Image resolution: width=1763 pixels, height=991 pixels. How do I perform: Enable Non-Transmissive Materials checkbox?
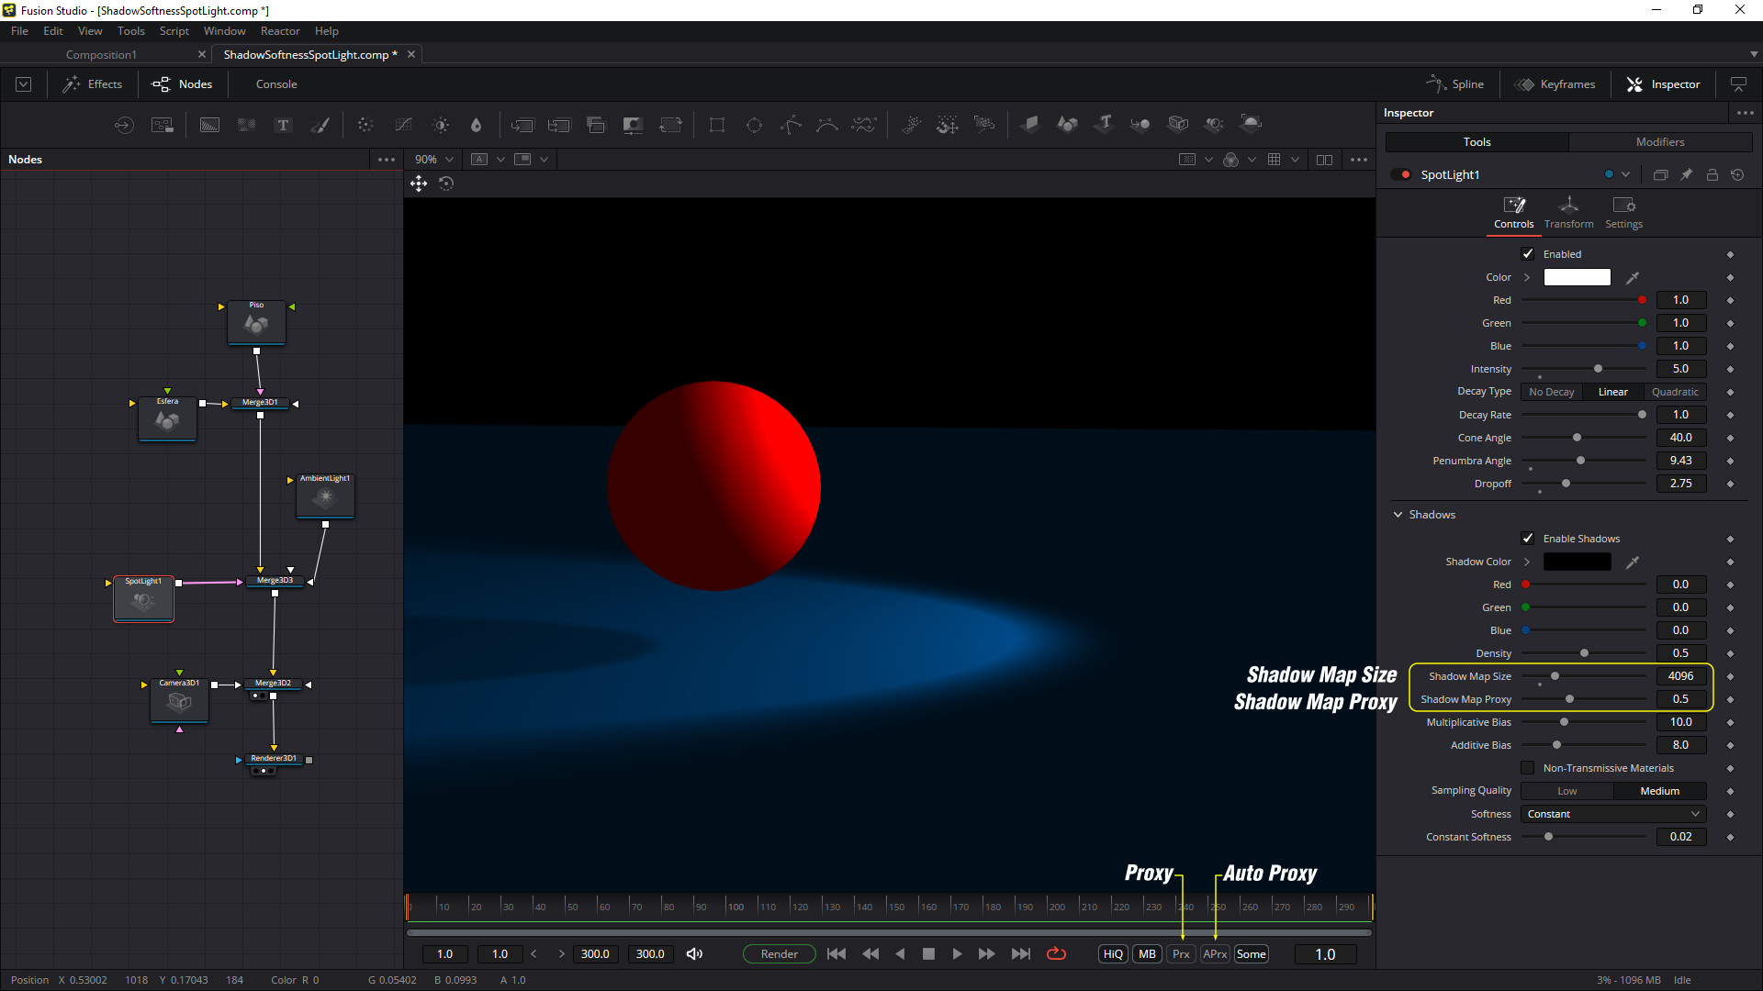pyautogui.click(x=1528, y=768)
